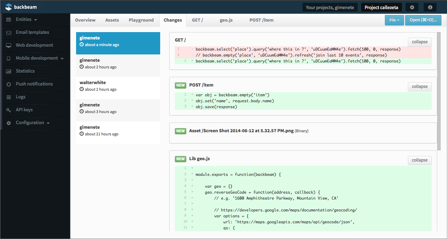Select gimenete change from a minute ago

point(118,43)
